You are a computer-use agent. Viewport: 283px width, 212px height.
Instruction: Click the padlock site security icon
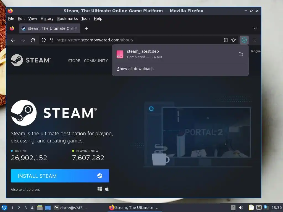[x=51, y=40]
